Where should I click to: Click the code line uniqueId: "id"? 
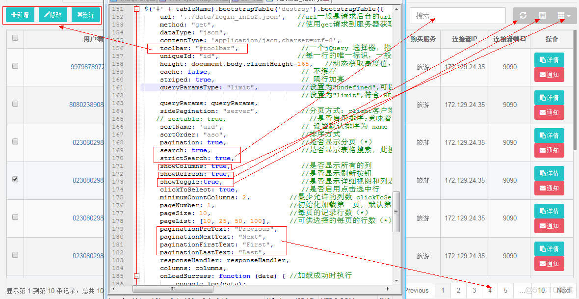[x=189, y=56]
